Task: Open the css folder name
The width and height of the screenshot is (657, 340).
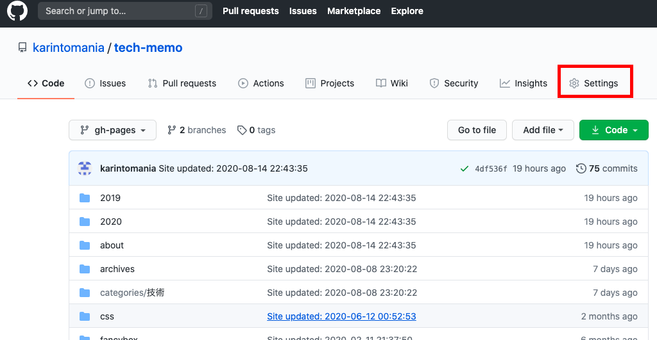Action: 107,316
